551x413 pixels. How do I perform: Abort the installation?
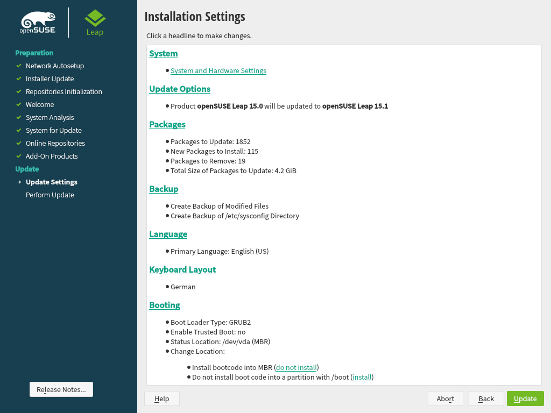coord(446,398)
